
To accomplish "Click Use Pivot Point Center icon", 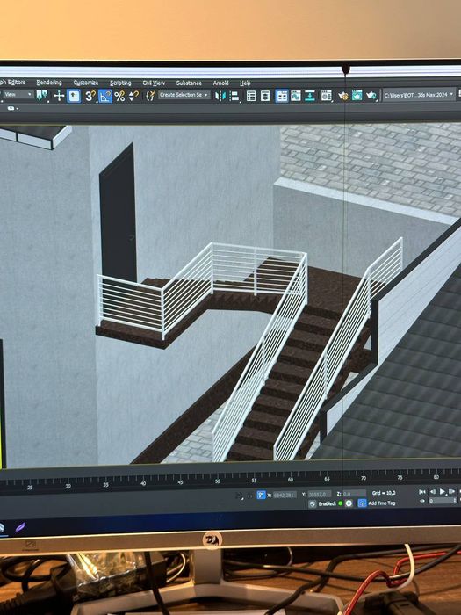I will [41, 95].
